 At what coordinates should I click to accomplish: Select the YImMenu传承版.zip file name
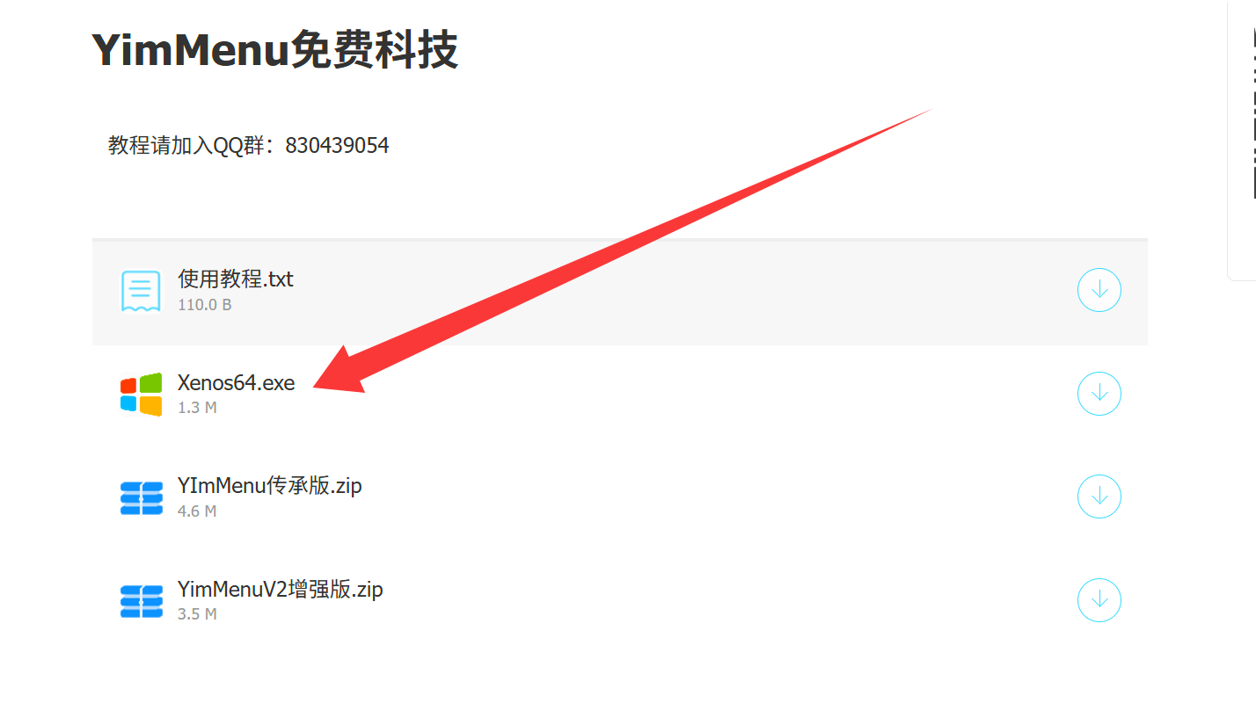coord(270,486)
